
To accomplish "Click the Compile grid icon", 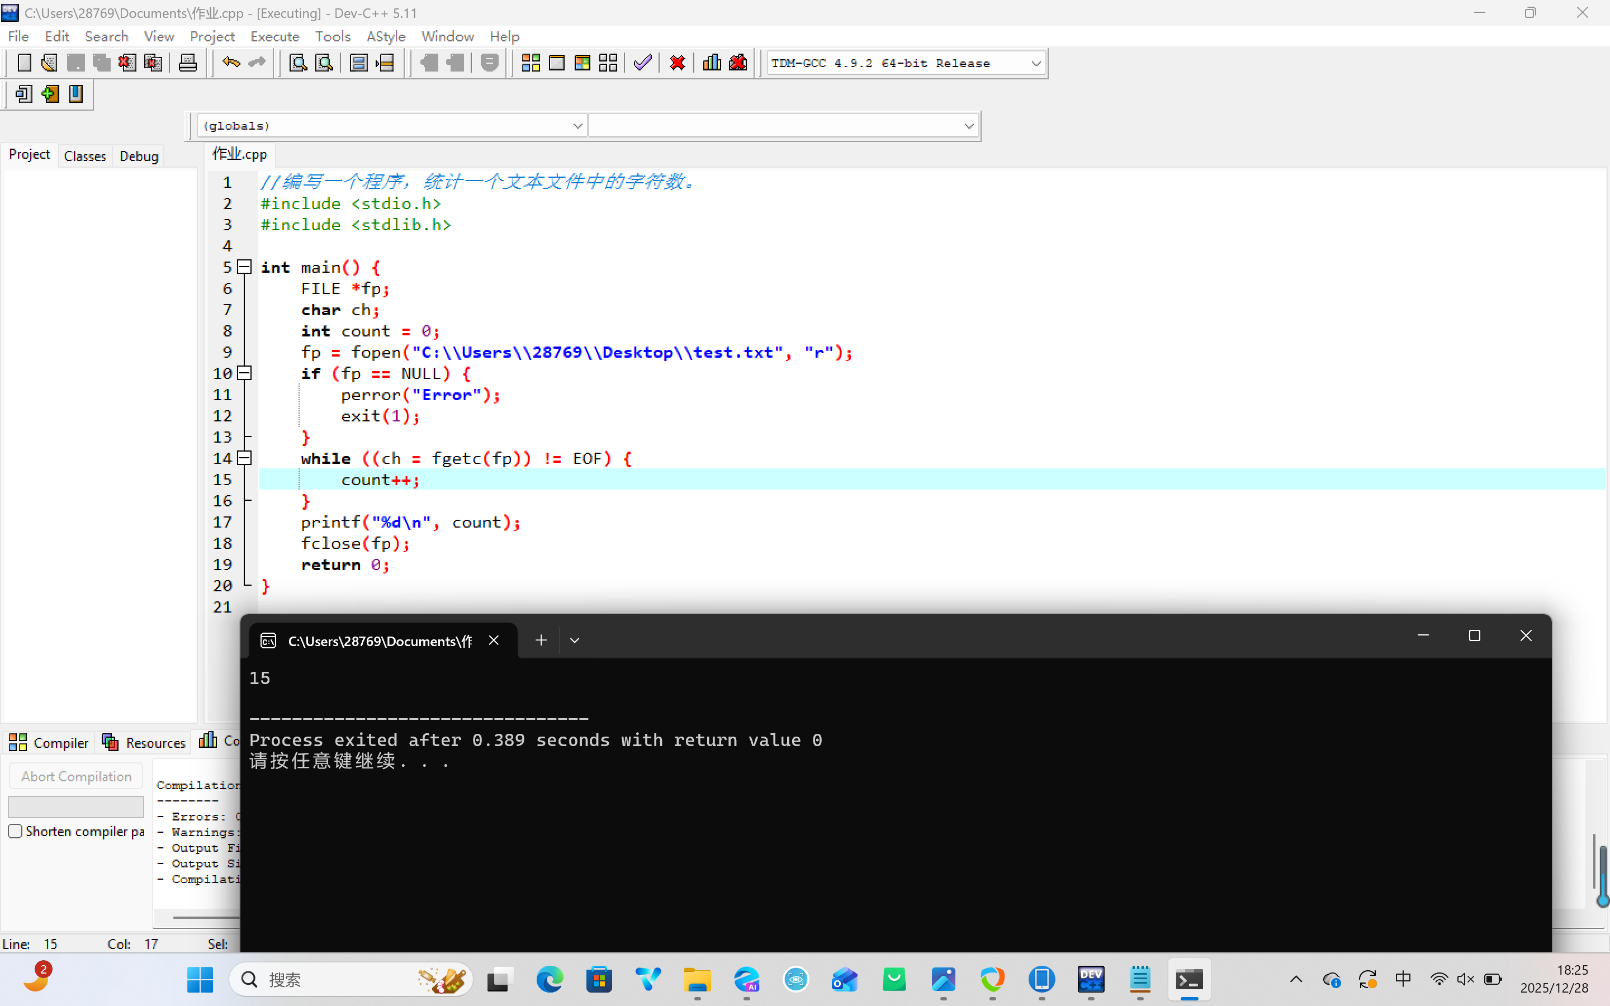I will (530, 63).
